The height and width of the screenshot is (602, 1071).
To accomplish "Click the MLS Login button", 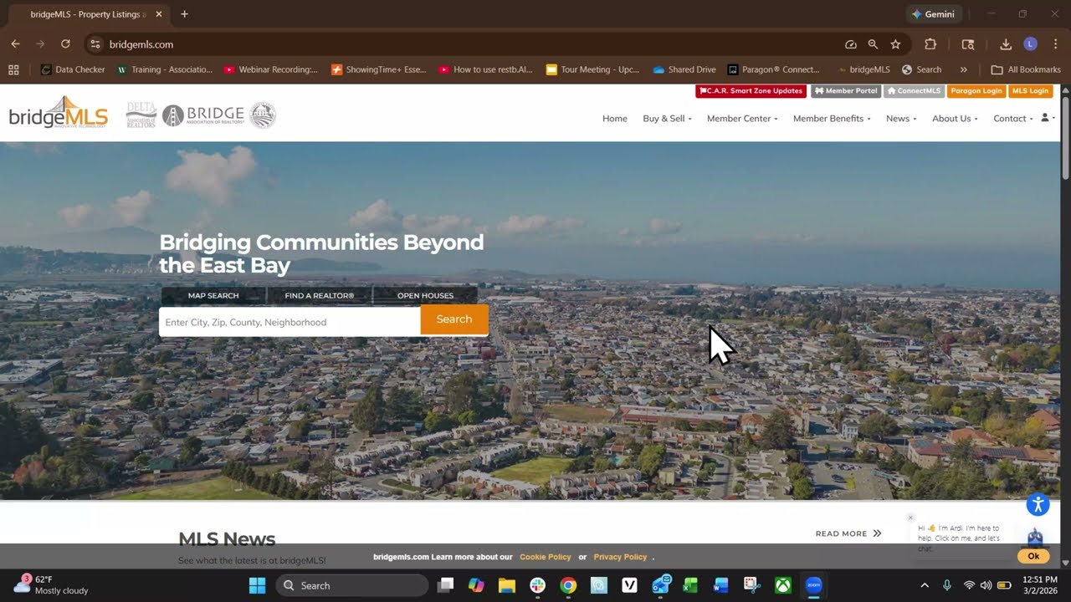I will coord(1030,91).
